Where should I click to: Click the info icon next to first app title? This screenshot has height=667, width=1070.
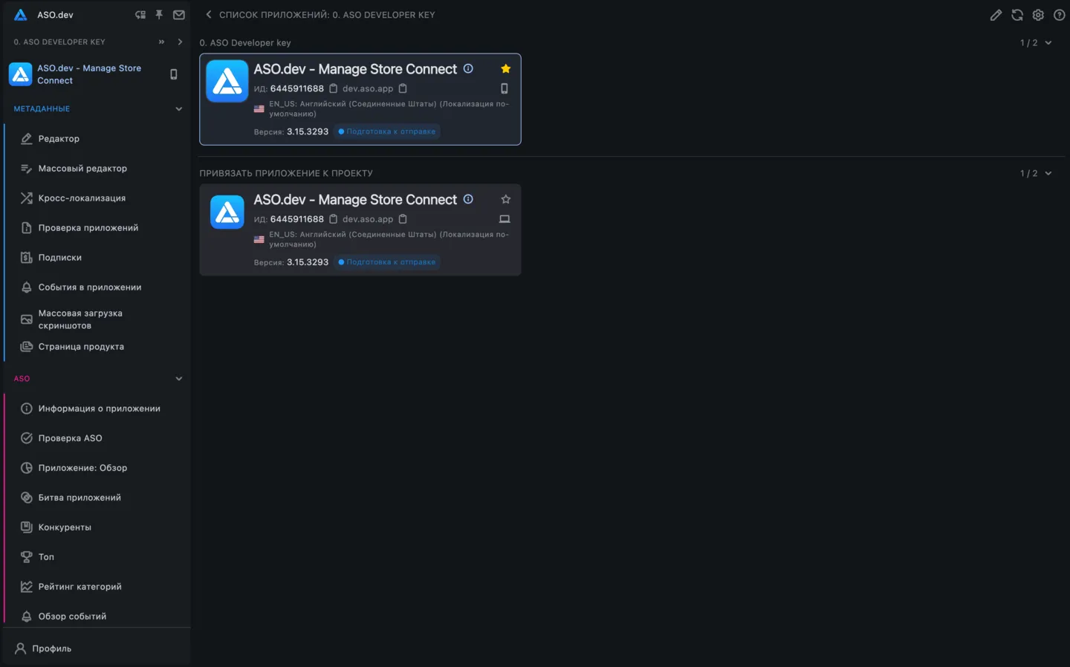click(468, 68)
